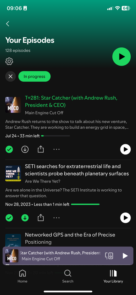Tap battery indicator in status bar
Image resolution: width=136 pixels, height=295 pixels.
click(126, 8)
